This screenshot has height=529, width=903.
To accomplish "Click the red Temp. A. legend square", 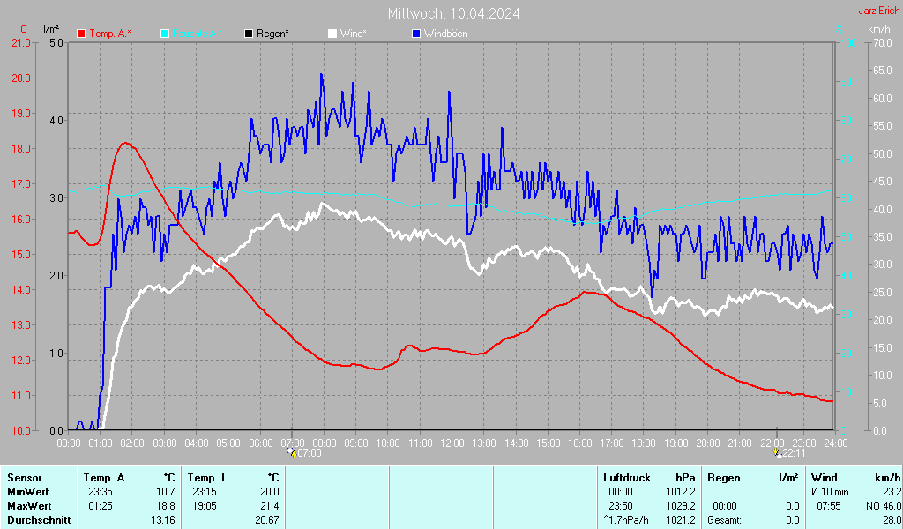I will point(82,34).
